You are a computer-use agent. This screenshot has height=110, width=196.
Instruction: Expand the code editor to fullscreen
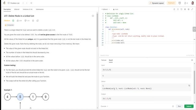[x=192, y=9]
